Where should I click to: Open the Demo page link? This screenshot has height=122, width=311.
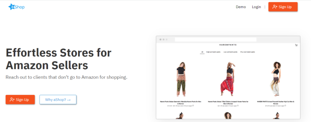tap(241, 7)
